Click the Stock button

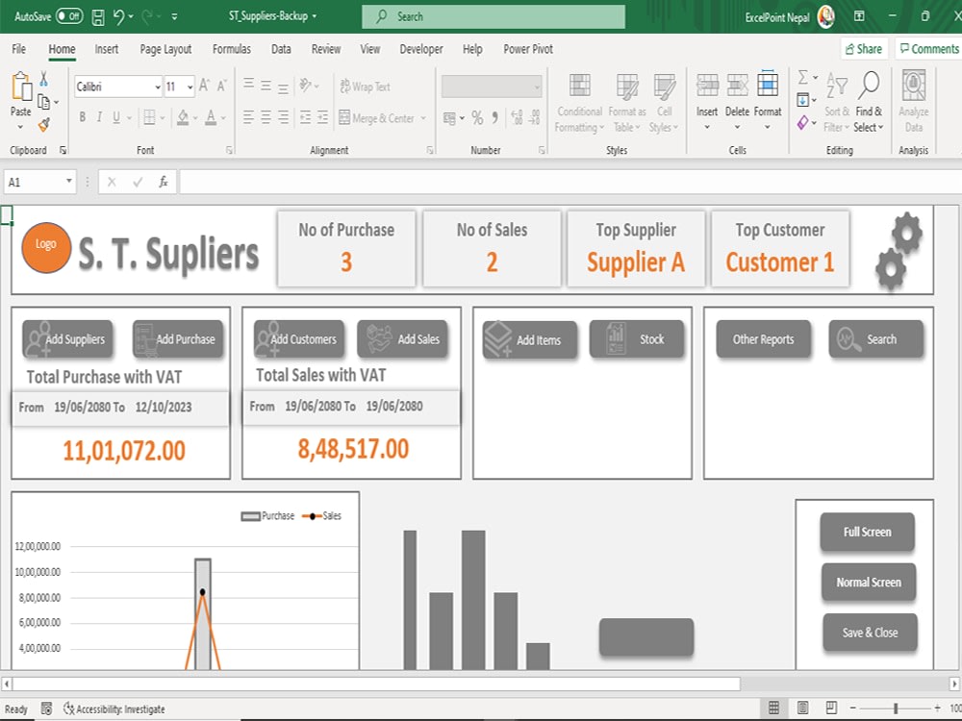(637, 339)
